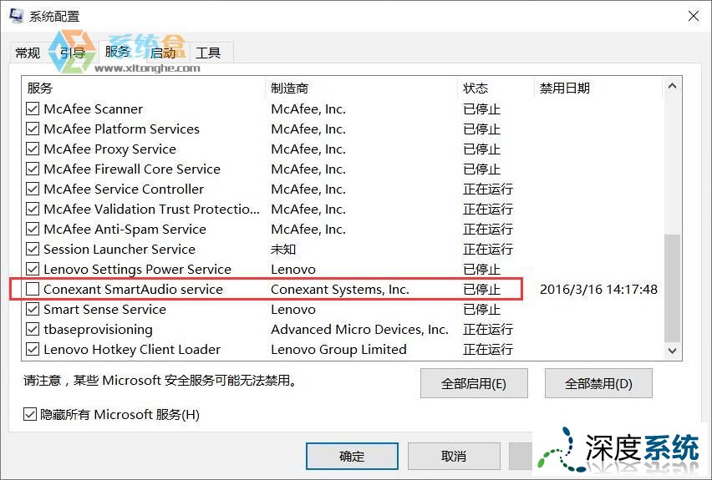The image size is (712, 480).
Task: Select McAfee Firewall Core Service name
Action: [x=132, y=169]
